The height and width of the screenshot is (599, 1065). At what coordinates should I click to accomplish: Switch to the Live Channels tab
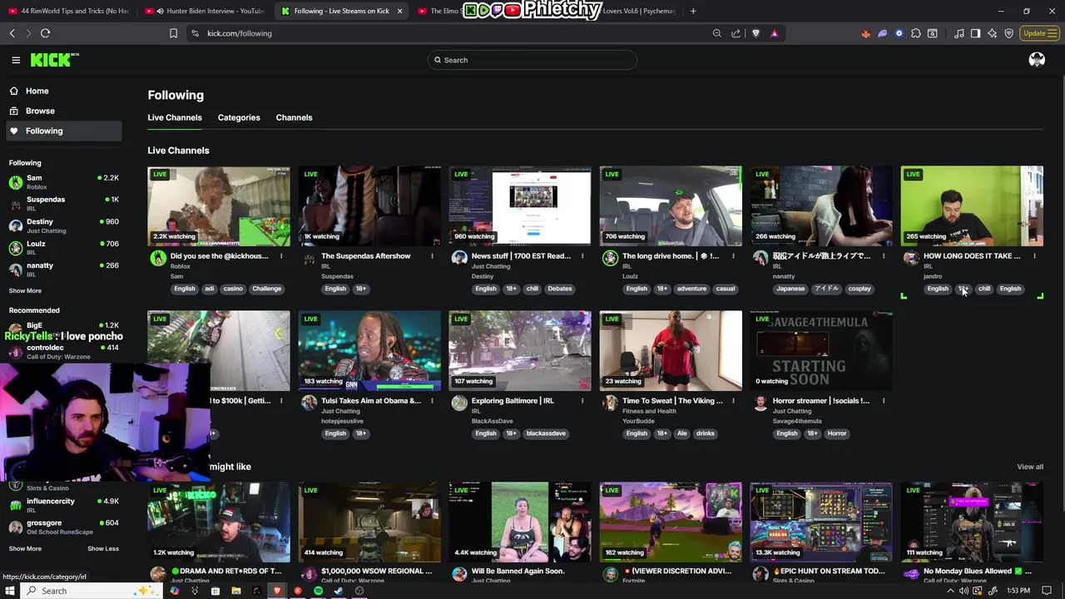[175, 117]
